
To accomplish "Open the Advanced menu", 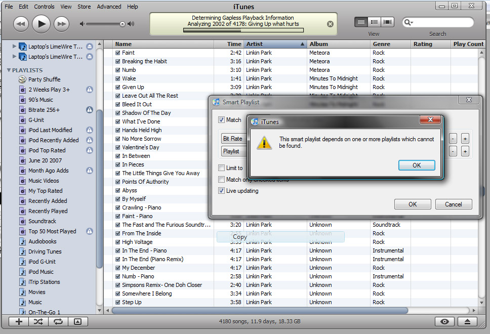I will 109,7.
